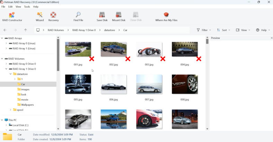This screenshot has height=142, width=273.
Task: Click the Hetman app icon in title bar
Action: pyautogui.click(x=2, y=2)
